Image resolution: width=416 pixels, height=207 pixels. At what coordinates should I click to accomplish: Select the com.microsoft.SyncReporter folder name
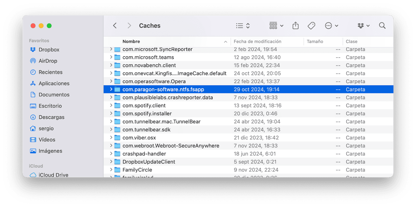(x=157, y=49)
